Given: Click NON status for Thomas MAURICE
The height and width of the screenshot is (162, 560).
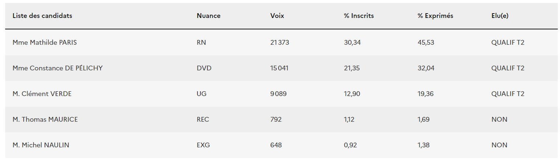Looking at the screenshot, I should [499, 119].
